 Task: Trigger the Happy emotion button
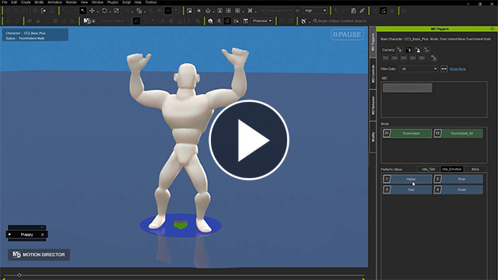[x=407, y=179]
